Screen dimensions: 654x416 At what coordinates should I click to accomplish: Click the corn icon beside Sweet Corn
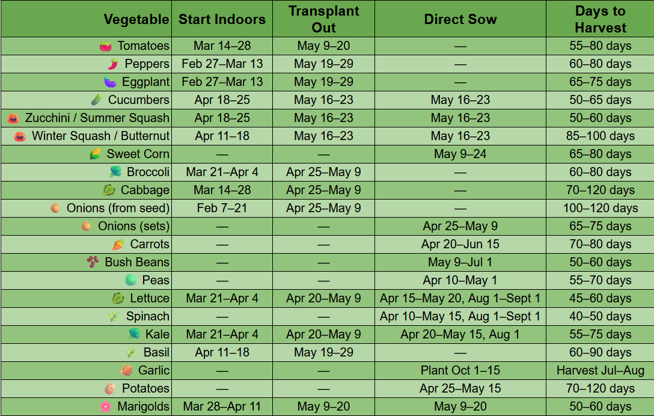(95, 154)
